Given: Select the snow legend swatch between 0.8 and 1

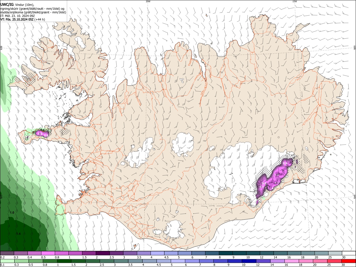Looking at the screenshot, I should pyautogui.click(x=62, y=253).
